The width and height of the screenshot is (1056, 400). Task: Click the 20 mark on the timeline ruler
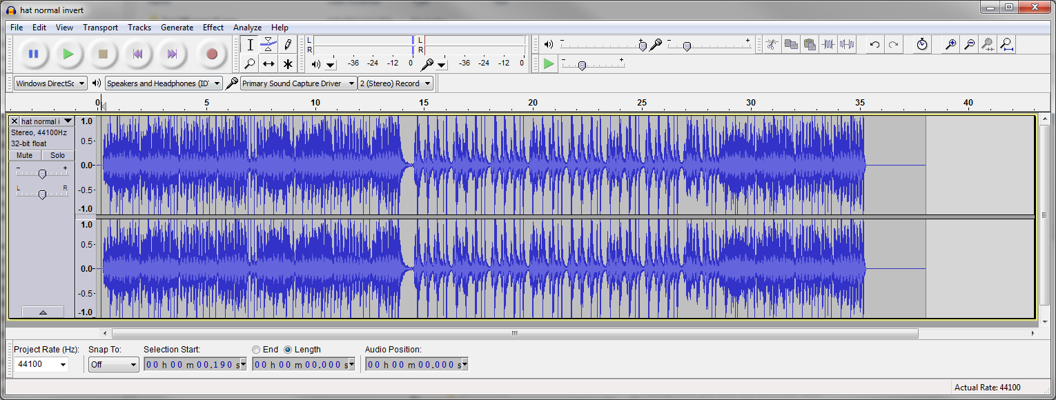[533, 102]
